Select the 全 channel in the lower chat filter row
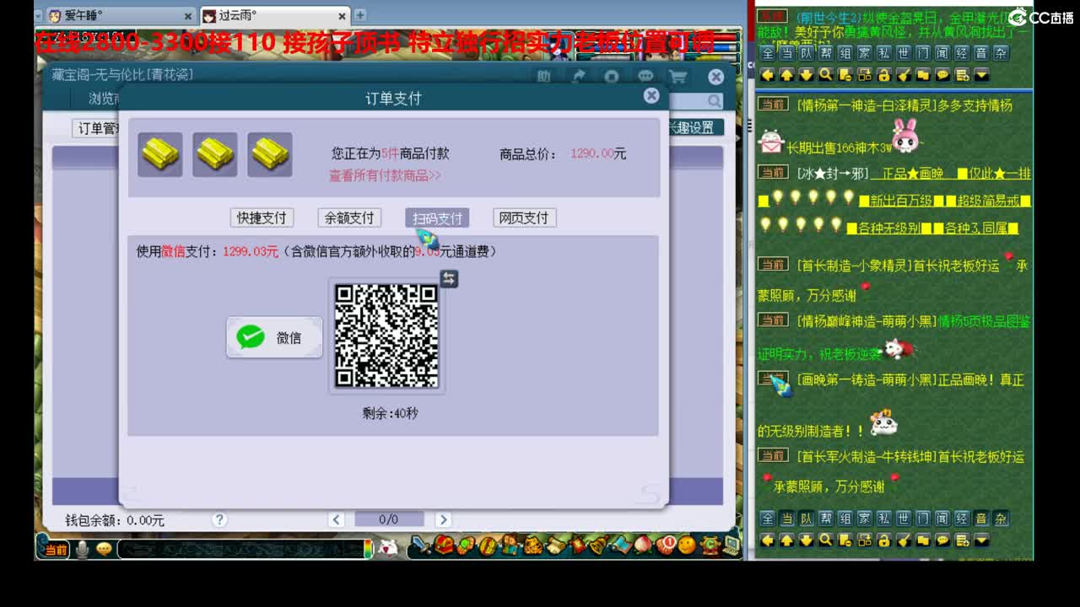Image resolution: width=1080 pixels, height=607 pixels. [767, 518]
